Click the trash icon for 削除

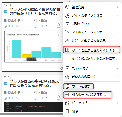coord(67,111)
